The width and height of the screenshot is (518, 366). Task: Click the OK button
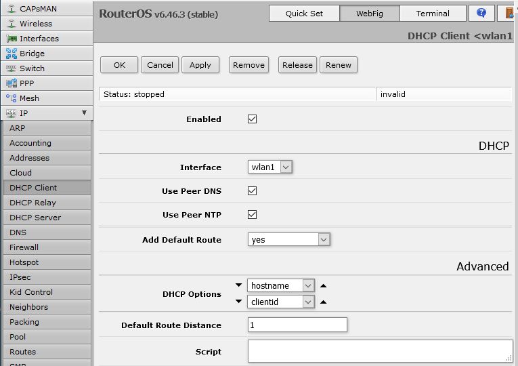(119, 65)
